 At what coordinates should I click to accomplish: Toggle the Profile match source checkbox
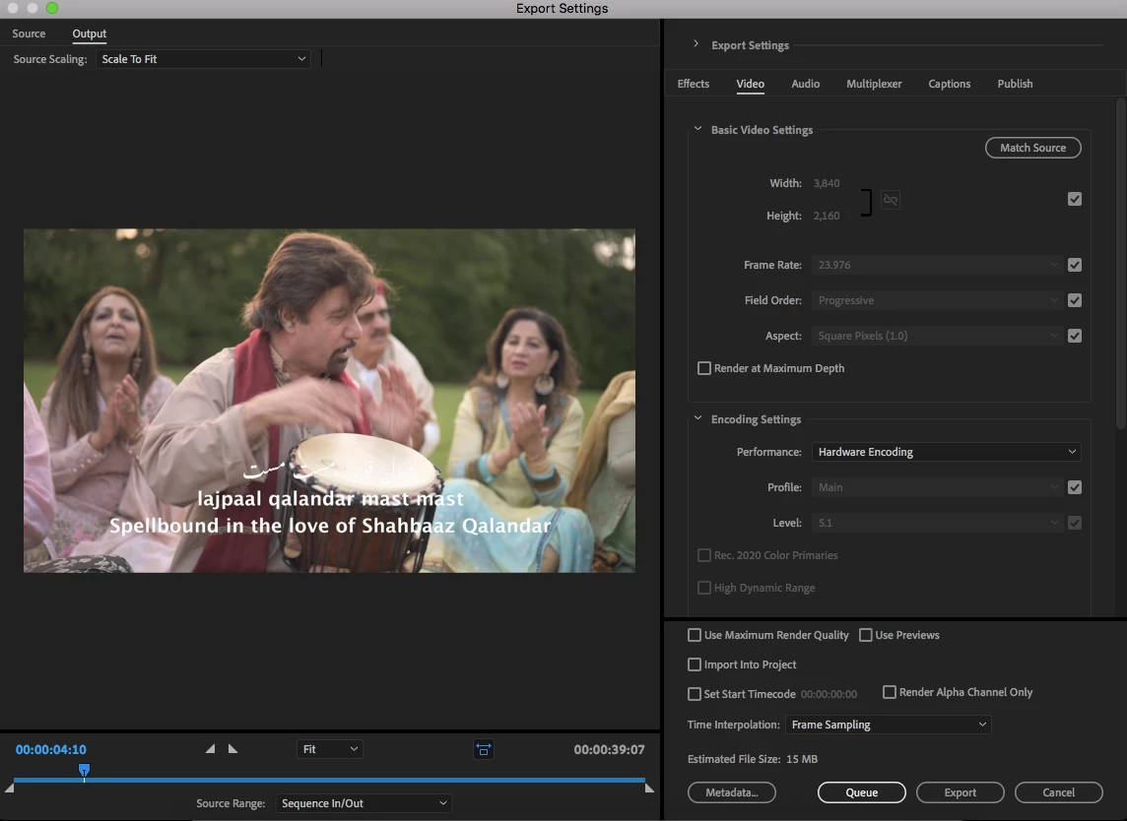pos(1075,487)
